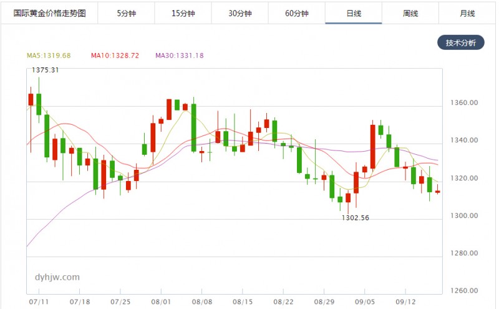
Task: Click the 08/22 date axis marker
Action: [x=283, y=302]
